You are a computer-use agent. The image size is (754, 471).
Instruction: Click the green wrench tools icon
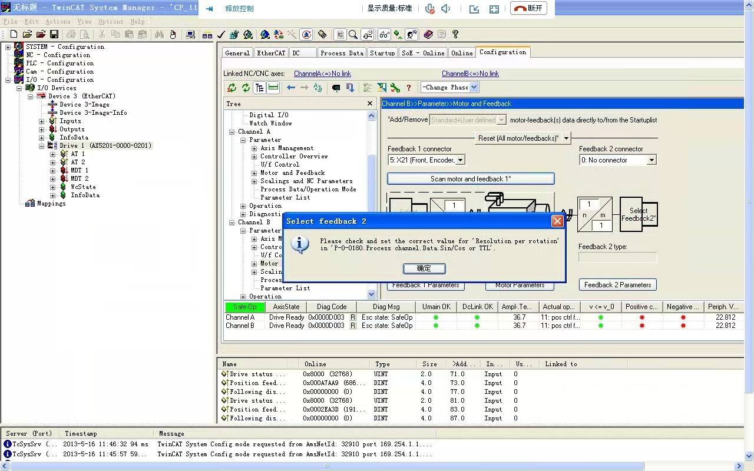[x=395, y=88]
